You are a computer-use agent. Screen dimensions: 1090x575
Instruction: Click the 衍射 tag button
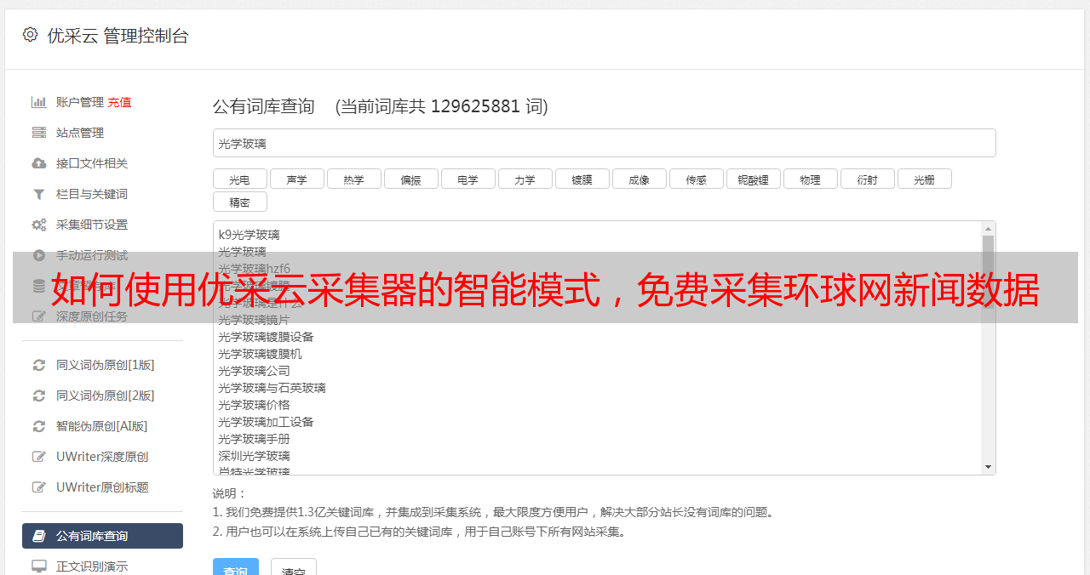(868, 179)
